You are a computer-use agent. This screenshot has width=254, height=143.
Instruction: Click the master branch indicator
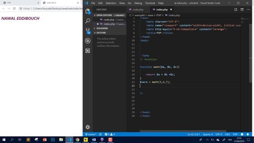[91, 134]
